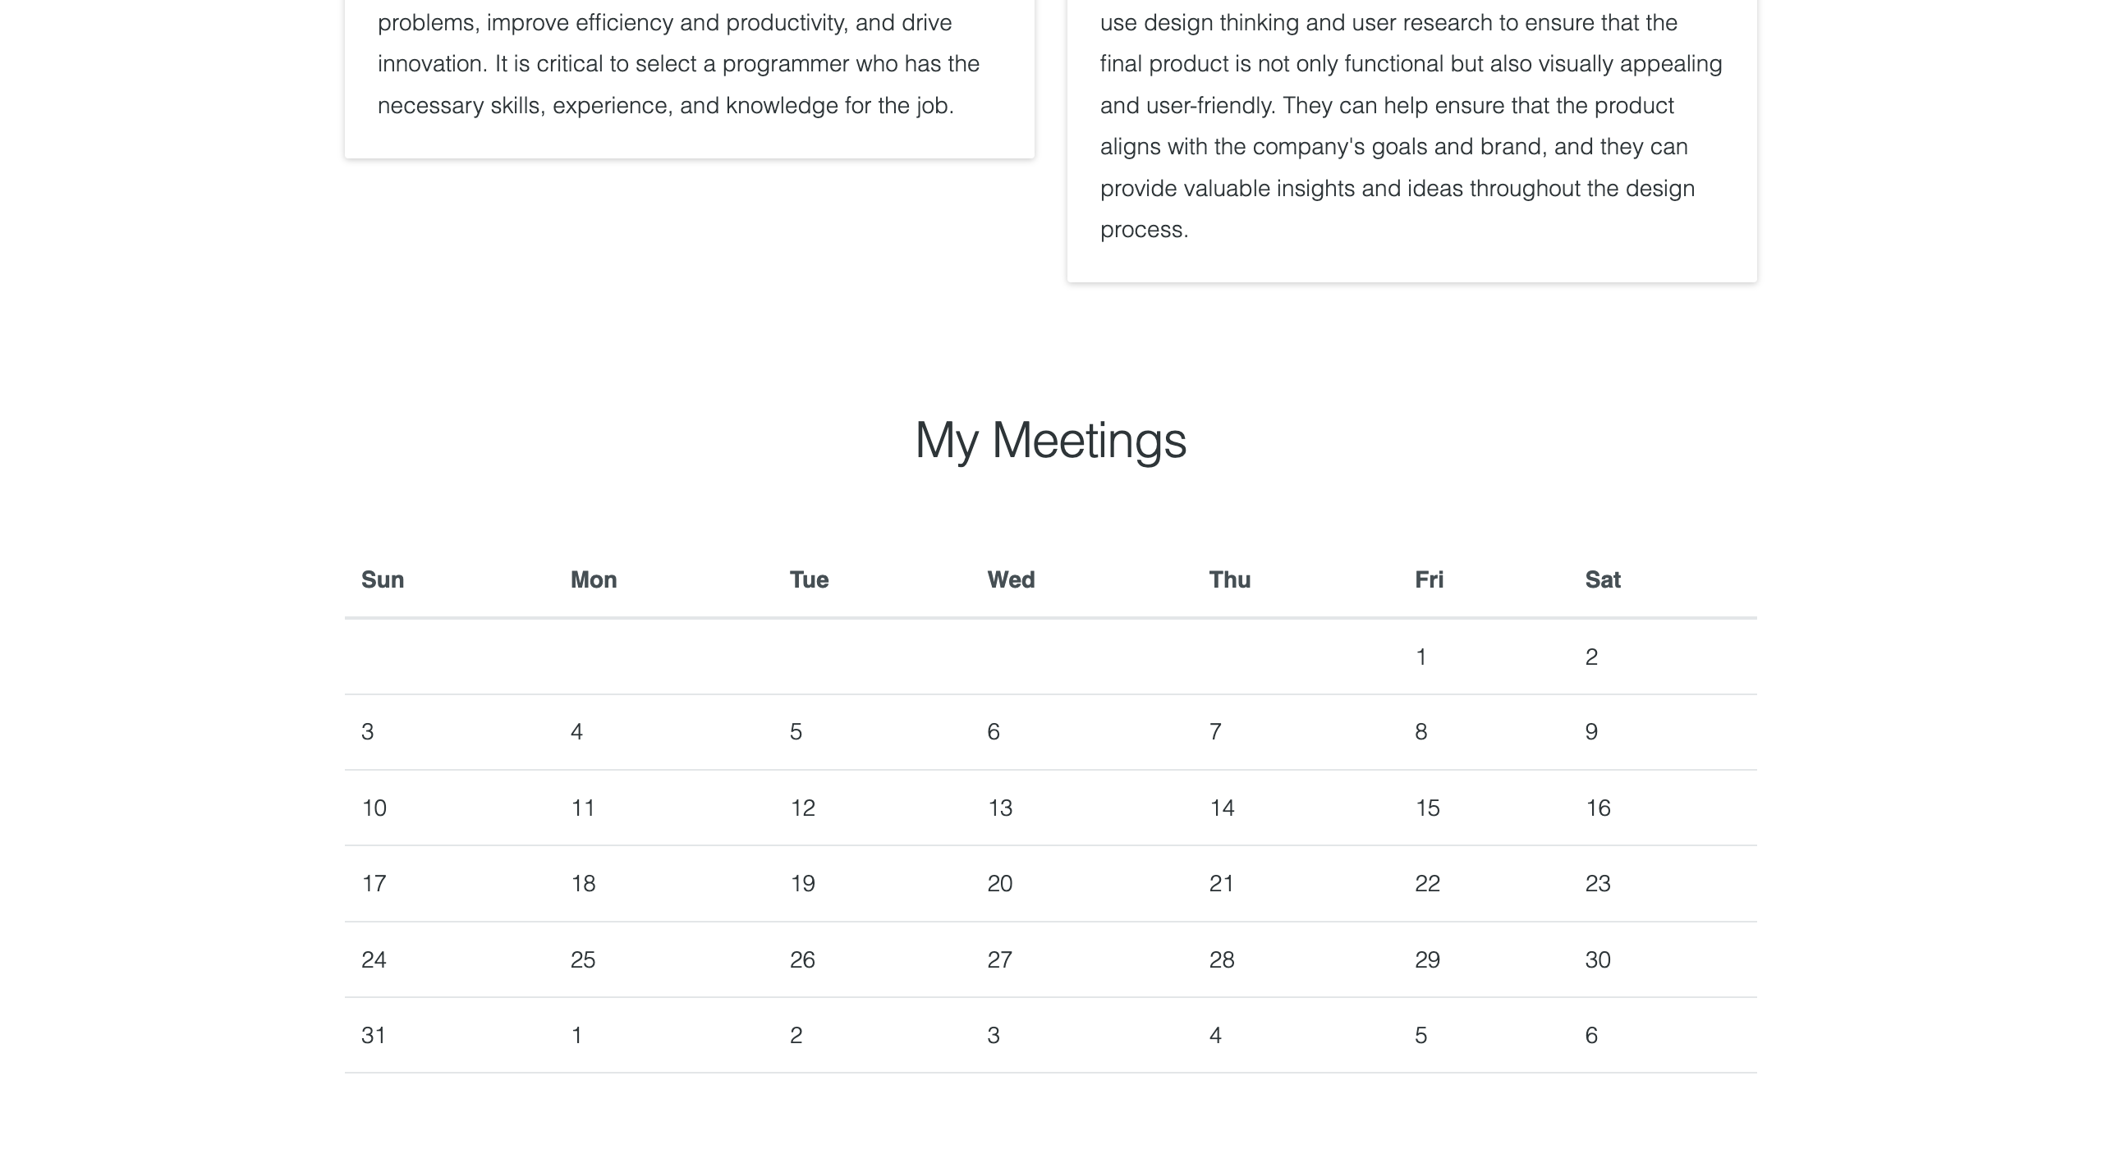Select Tuesday the 19th

pos(802,883)
